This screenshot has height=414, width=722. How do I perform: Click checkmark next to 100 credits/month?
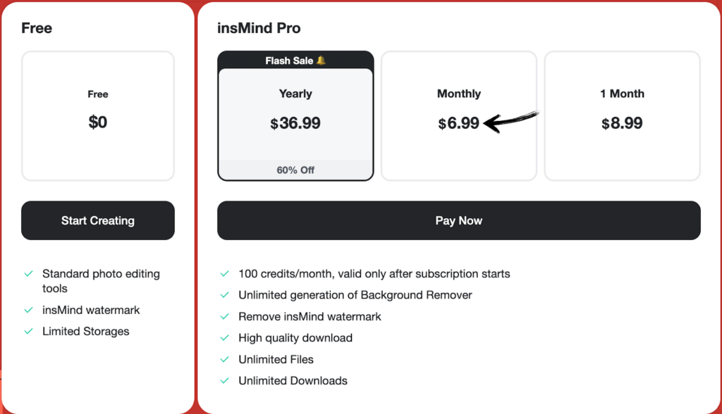(x=224, y=274)
